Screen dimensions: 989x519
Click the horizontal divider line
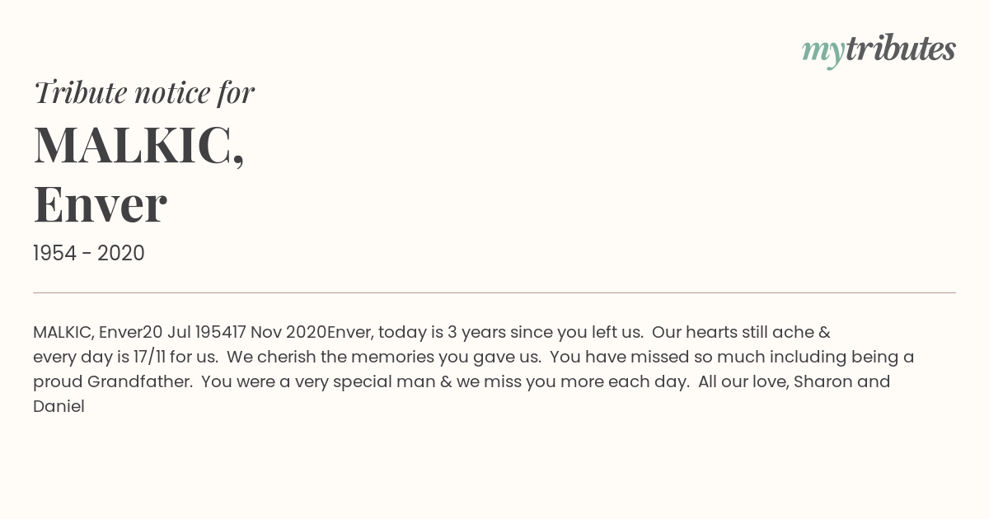(x=494, y=292)
